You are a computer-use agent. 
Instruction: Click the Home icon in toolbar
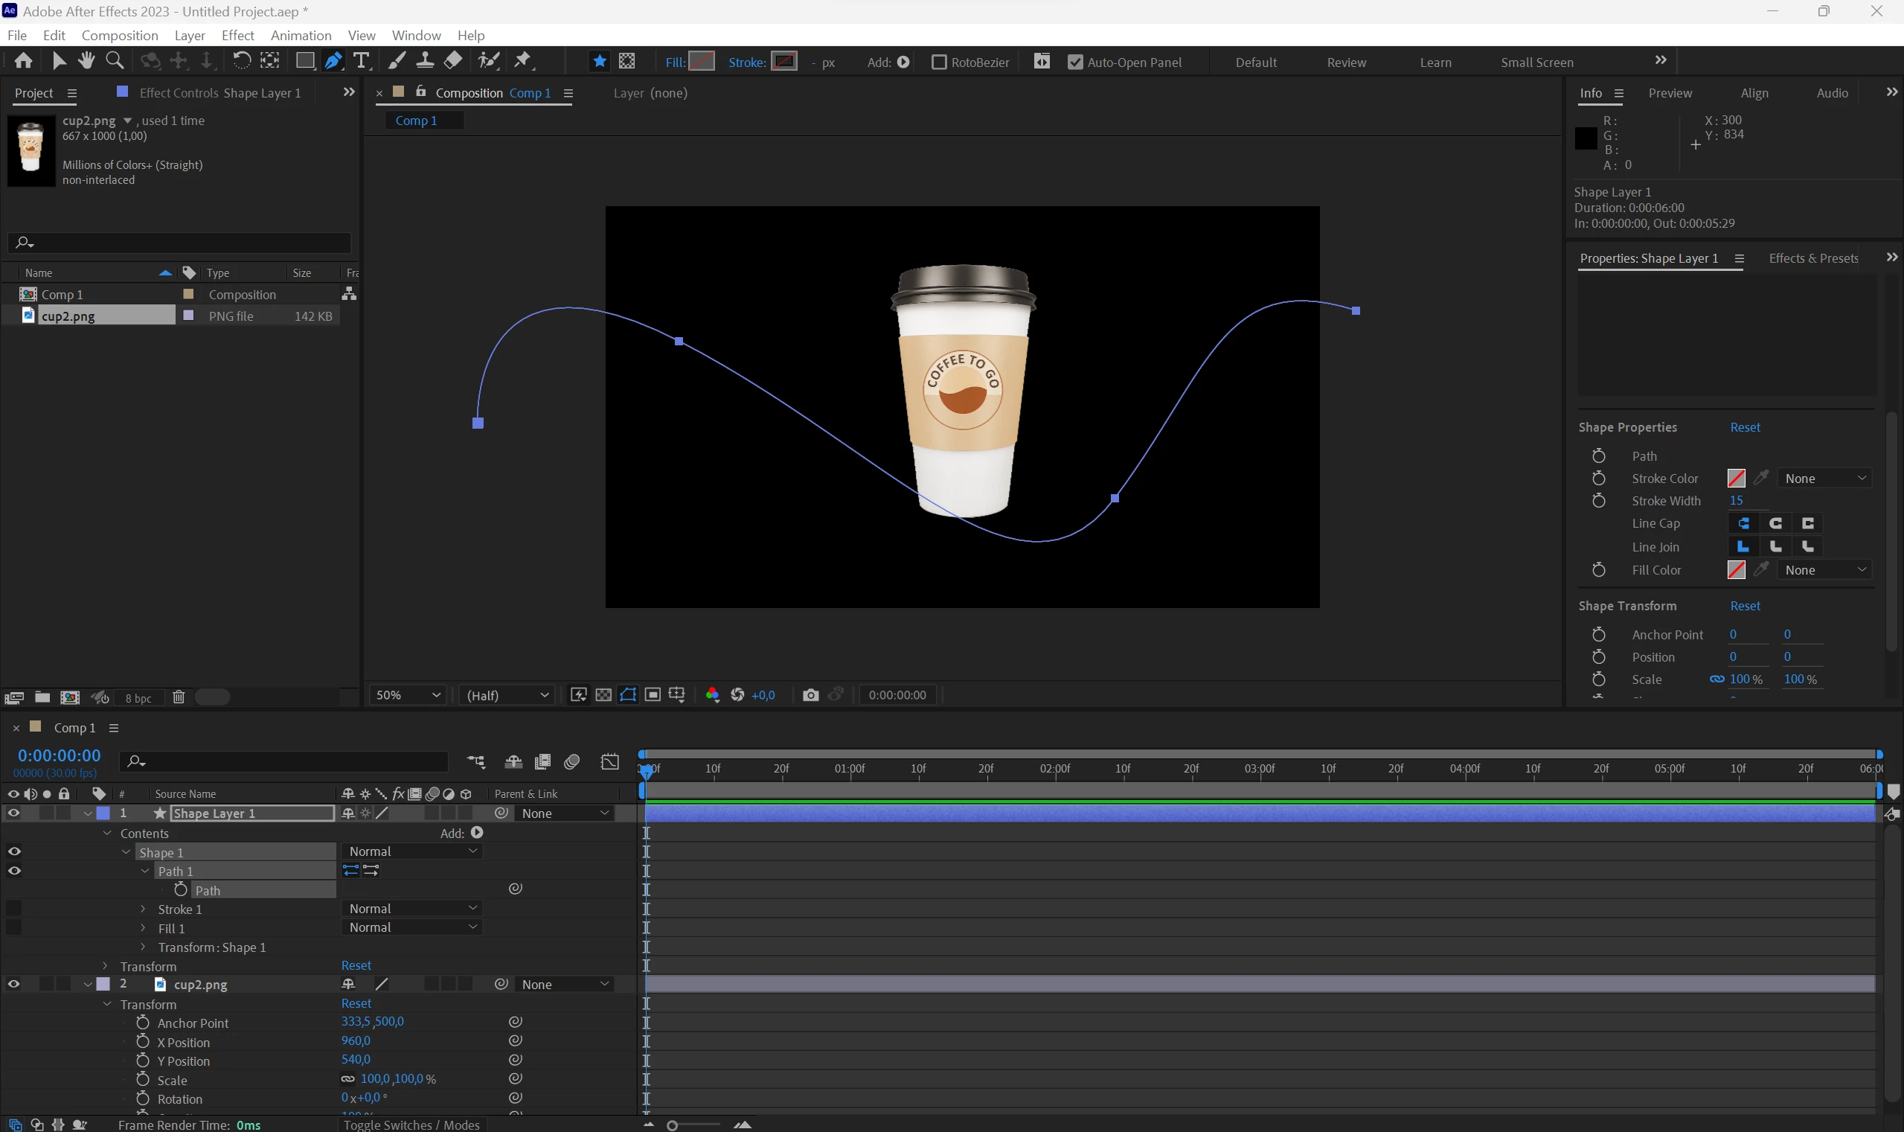pyautogui.click(x=24, y=60)
